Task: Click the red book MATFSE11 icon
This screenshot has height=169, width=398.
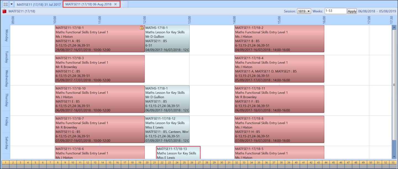Action: [4, 11]
